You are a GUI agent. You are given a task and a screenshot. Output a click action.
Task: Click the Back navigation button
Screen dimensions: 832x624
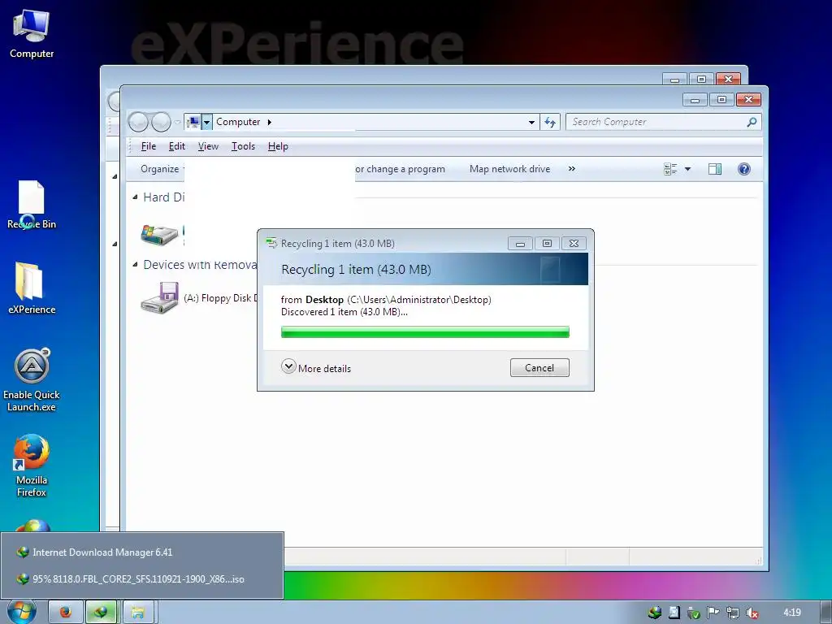point(138,122)
